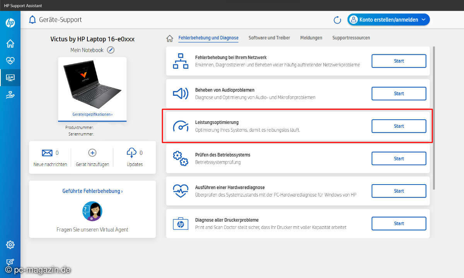The image size is (464, 278).
Task: Open the Supportressourcen tab
Action: pos(351,38)
